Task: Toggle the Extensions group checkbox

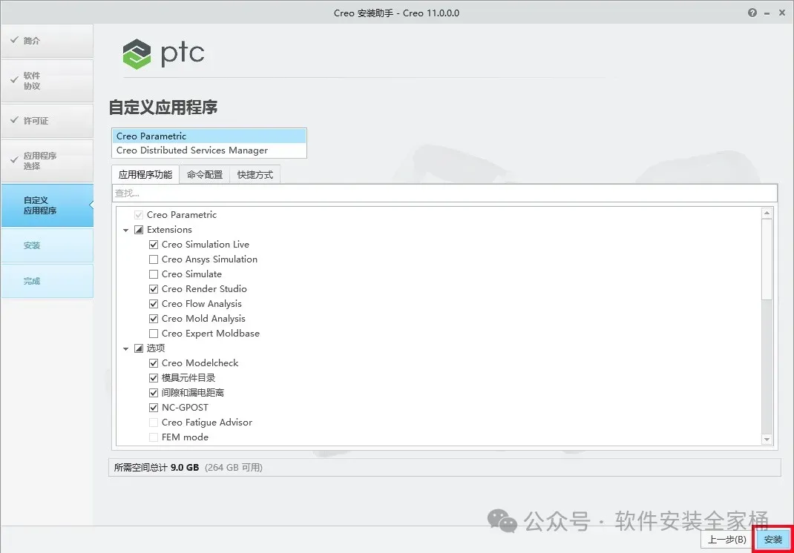Action: click(139, 230)
